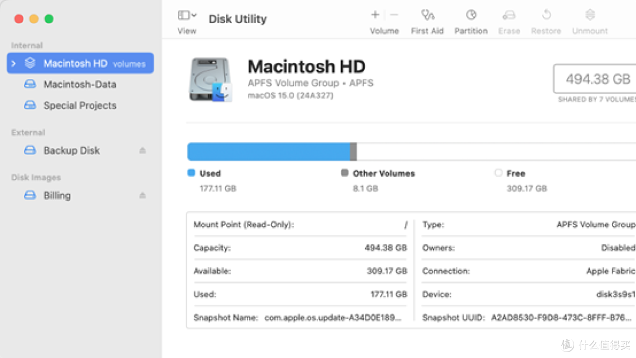Click the Macintosh-Data drive icon

(x=30, y=84)
